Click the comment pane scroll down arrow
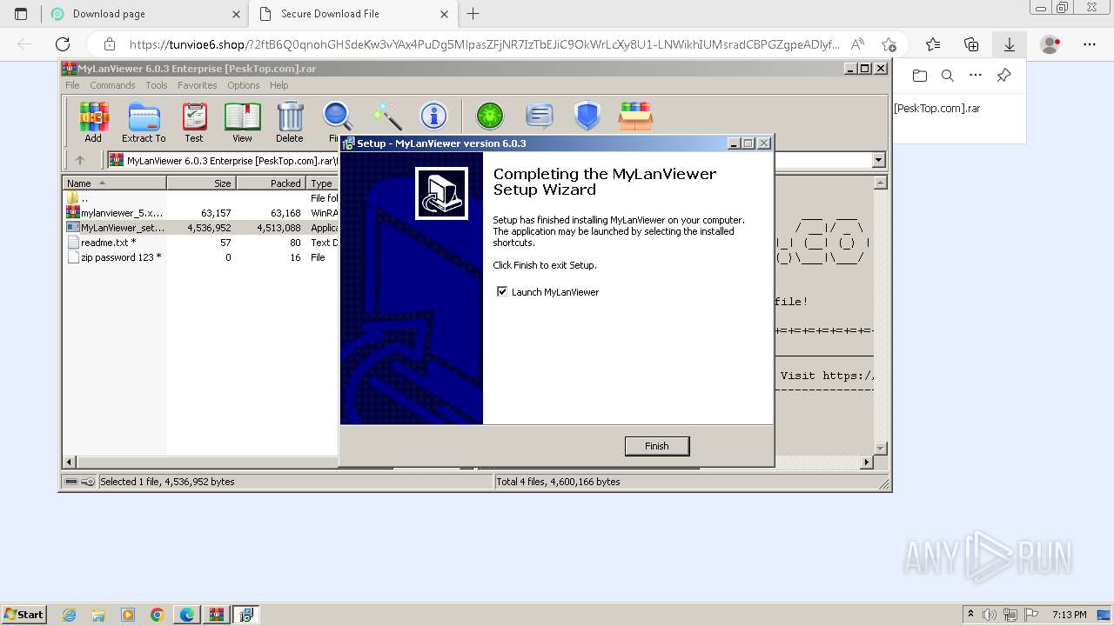Image resolution: width=1114 pixels, height=626 pixels. click(880, 448)
